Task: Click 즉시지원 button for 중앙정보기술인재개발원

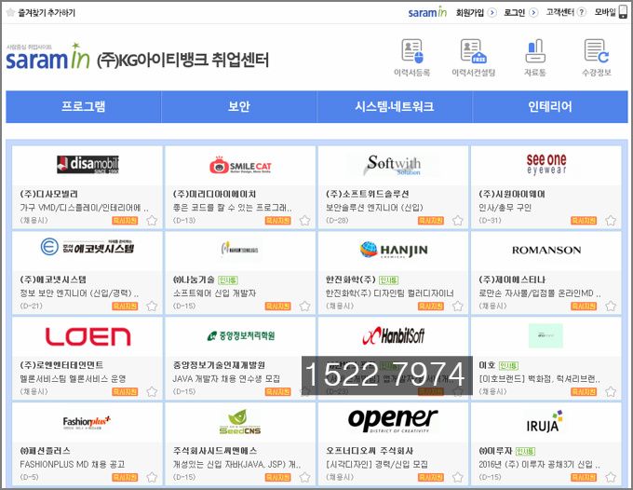Action: click(x=277, y=392)
